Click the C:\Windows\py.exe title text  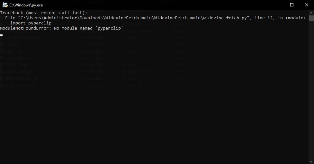click(x=26, y=5)
